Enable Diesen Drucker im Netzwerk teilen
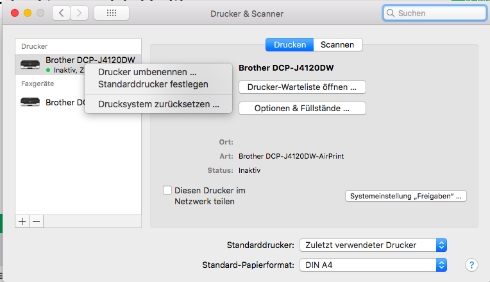This screenshot has height=282, width=490. (x=167, y=190)
